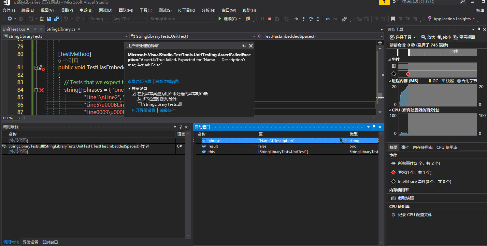Open the Any CPU platform dropdown
The width and height of the screenshot is (487, 246).
(130, 19)
